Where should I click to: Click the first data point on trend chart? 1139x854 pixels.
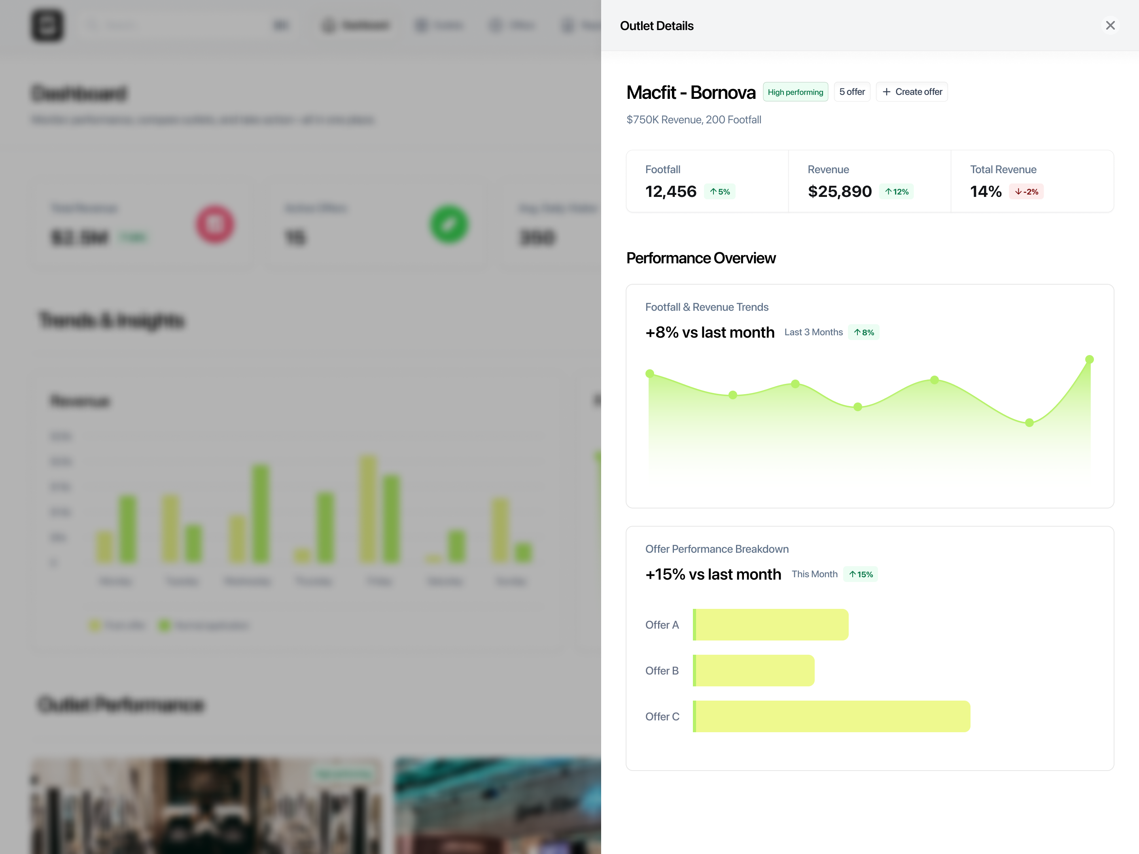point(650,374)
